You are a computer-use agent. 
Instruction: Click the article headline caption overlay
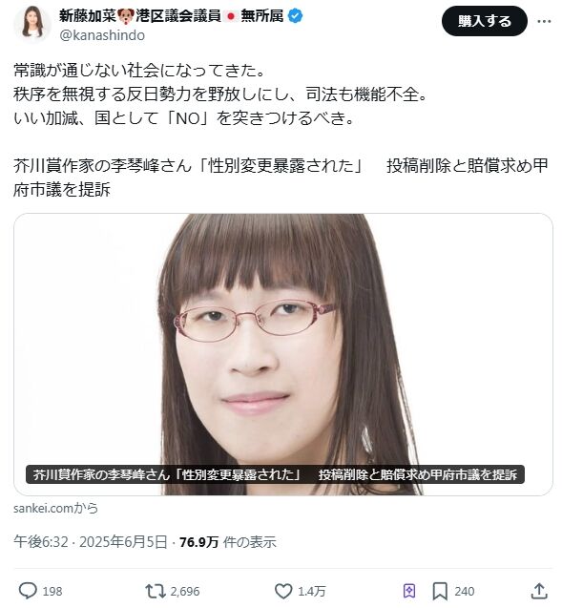275,474
